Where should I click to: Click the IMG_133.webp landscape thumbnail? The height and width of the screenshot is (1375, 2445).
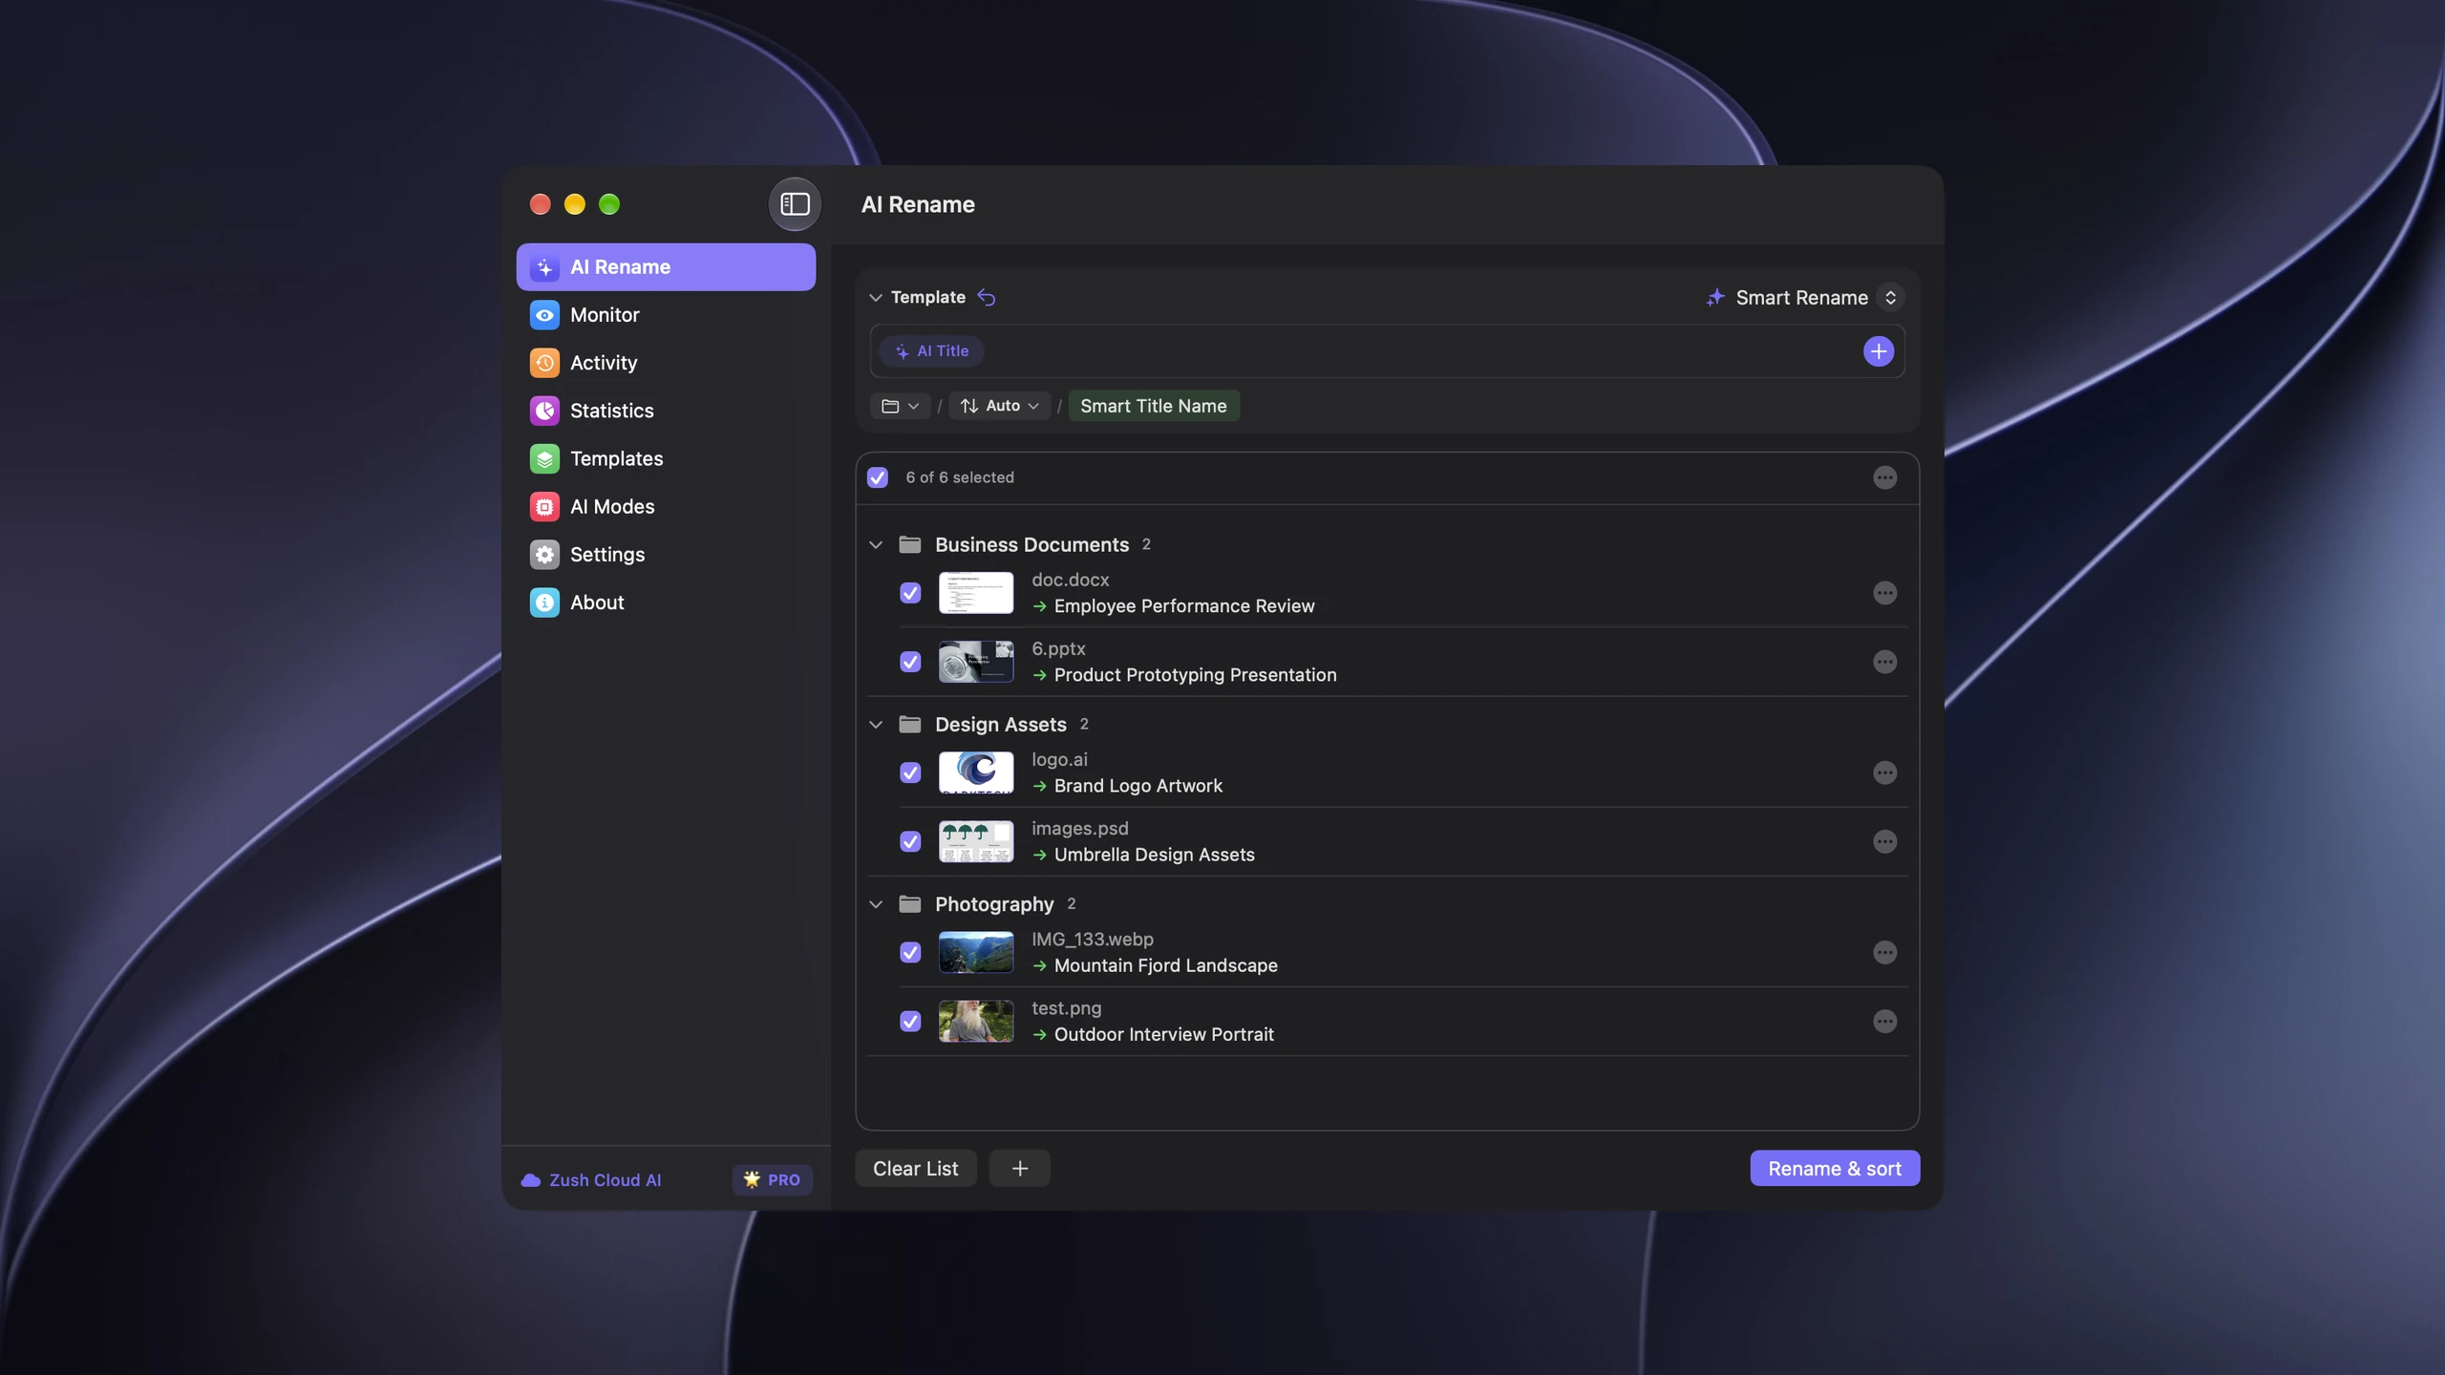tap(975, 952)
